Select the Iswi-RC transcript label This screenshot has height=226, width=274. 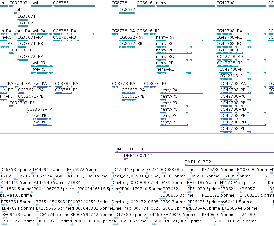pyautogui.click(x=38, y=69)
